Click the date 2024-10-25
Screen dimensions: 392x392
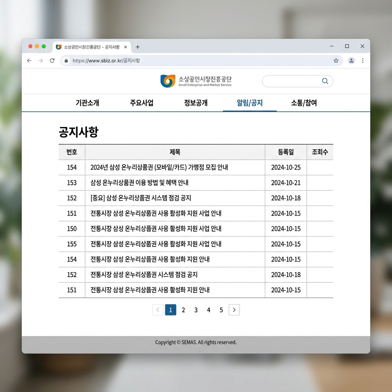point(286,167)
